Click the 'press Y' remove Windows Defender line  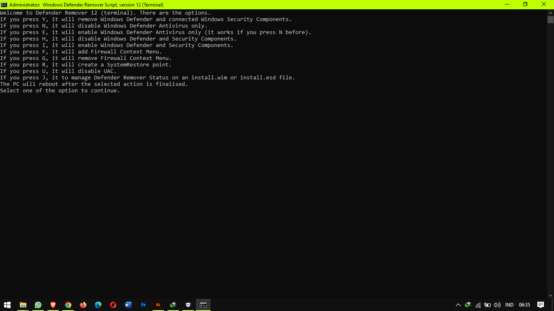click(x=146, y=19)
